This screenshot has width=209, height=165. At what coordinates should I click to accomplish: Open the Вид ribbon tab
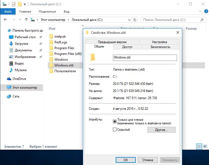click(66, 12)
